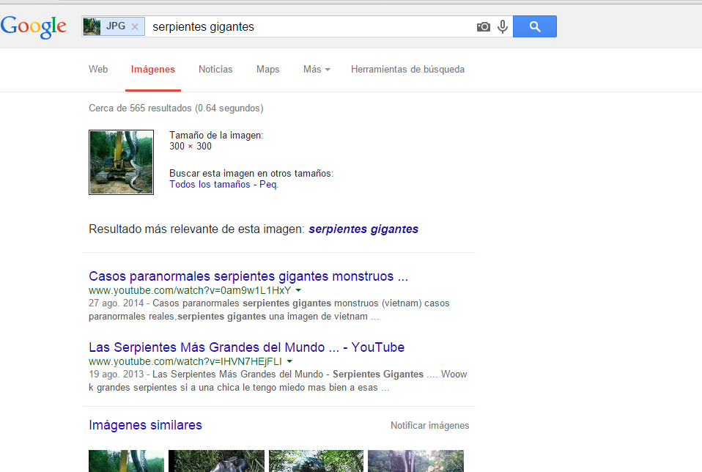The image size is (702, 472).
Task: Open 'Todos los tamaños' link
Action: (x=210, y=185)
